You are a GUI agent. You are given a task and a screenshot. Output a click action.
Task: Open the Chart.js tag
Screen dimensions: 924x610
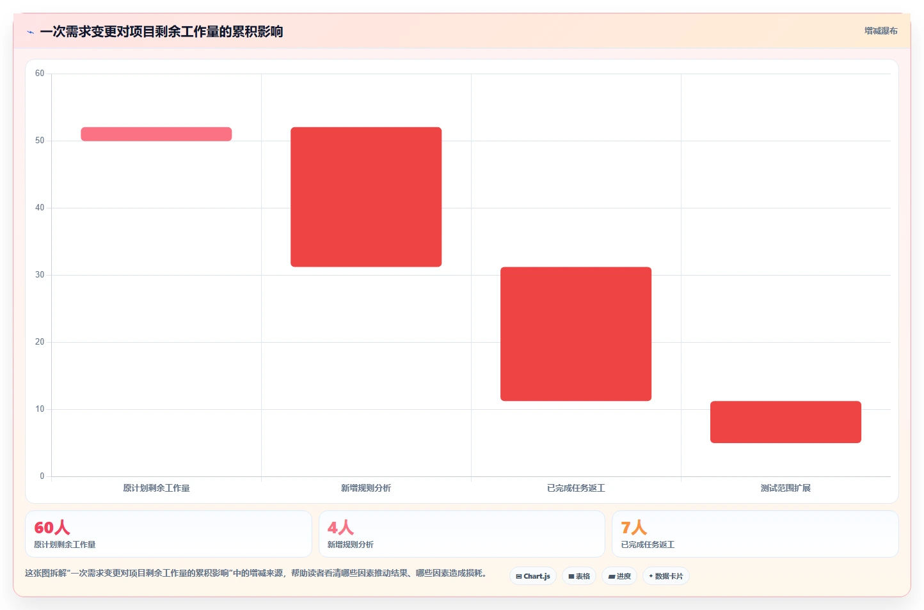tap(533, 576)
